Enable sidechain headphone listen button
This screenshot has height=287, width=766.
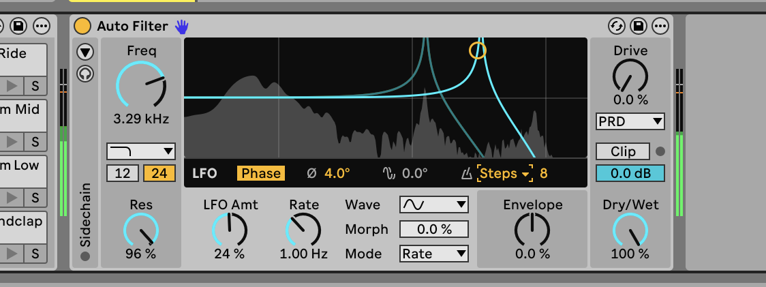click(85, 74)
